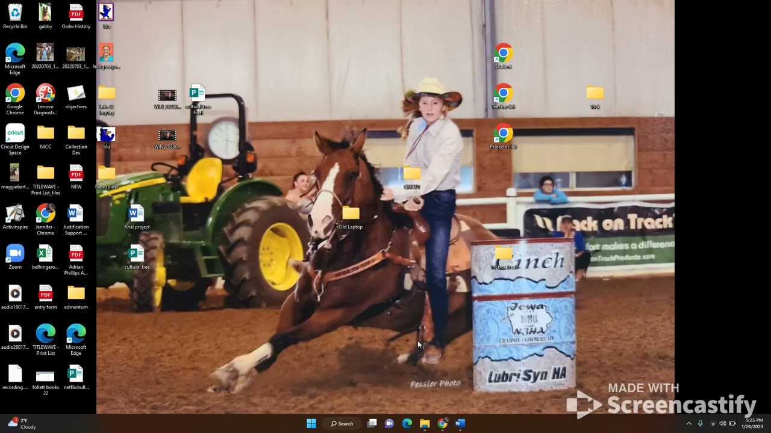Open the cultural tree Publisher file
Image resolution: width=771 pixels, height=433 pixels.
click(137, 257)
